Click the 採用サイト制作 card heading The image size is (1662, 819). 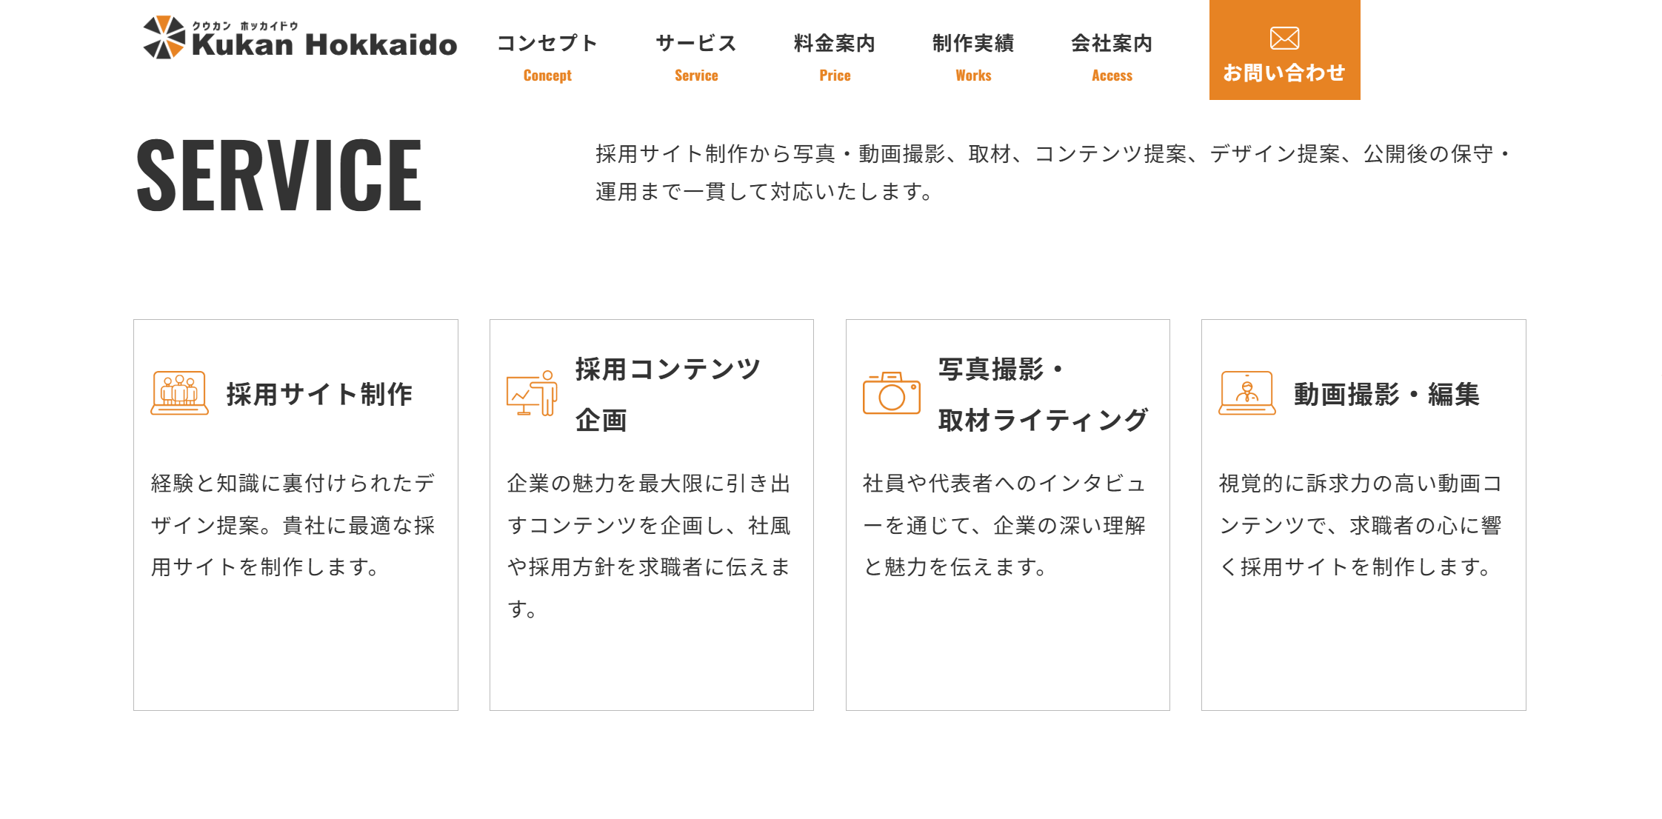319,394
